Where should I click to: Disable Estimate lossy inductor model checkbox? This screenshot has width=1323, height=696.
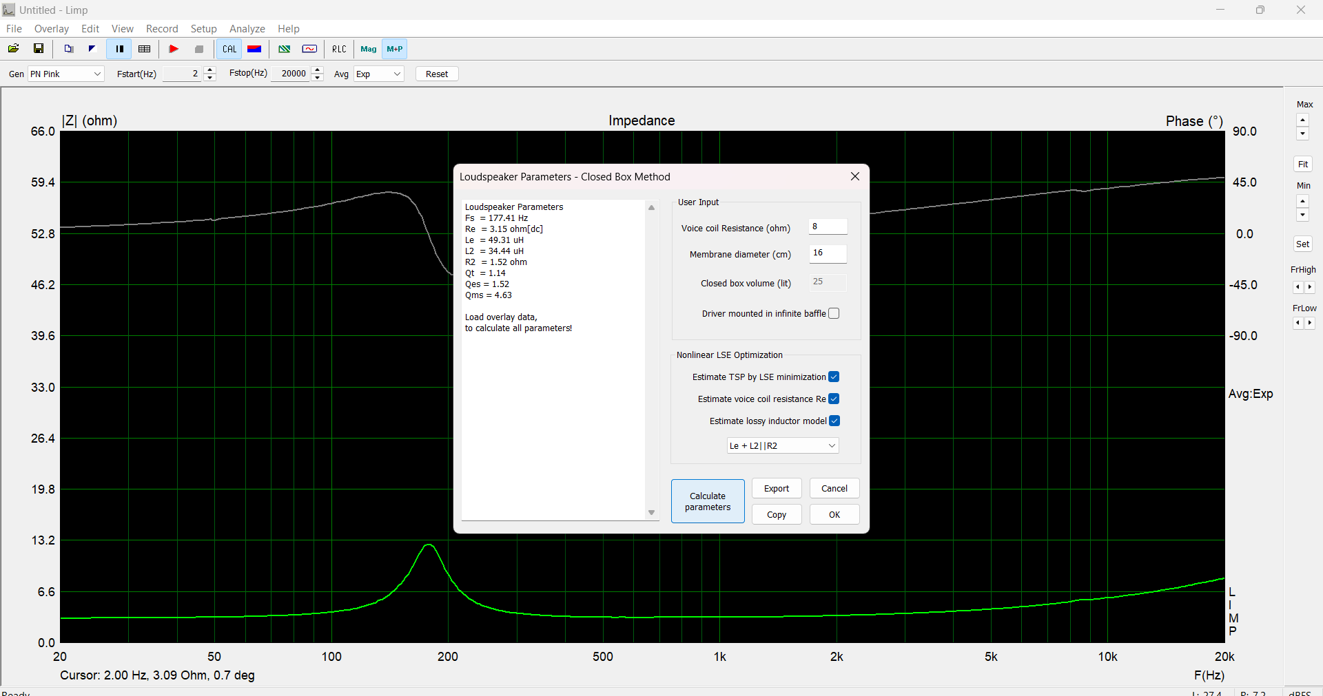click(834, 421)
